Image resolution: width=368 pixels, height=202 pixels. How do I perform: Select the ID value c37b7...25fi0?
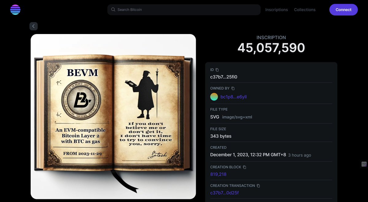pyautogui.click(x=224, y=77)
